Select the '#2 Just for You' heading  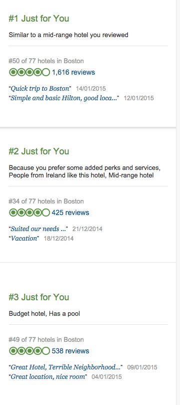coord(39,151)
